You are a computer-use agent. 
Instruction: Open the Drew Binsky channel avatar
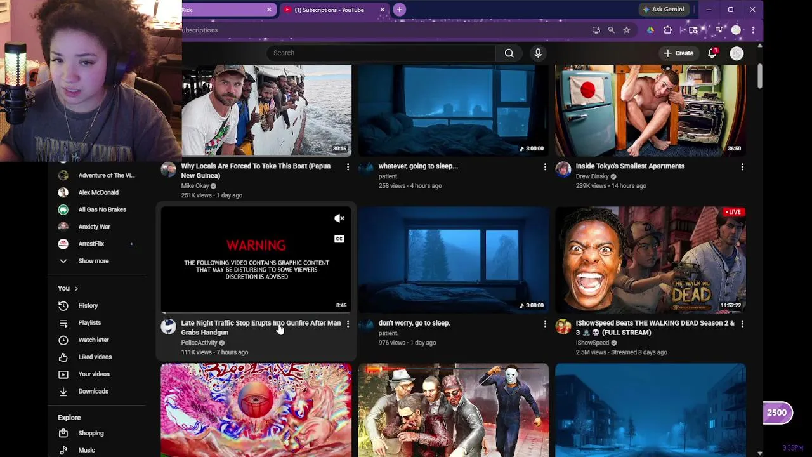pyautogui.click(x=563, y=169)
